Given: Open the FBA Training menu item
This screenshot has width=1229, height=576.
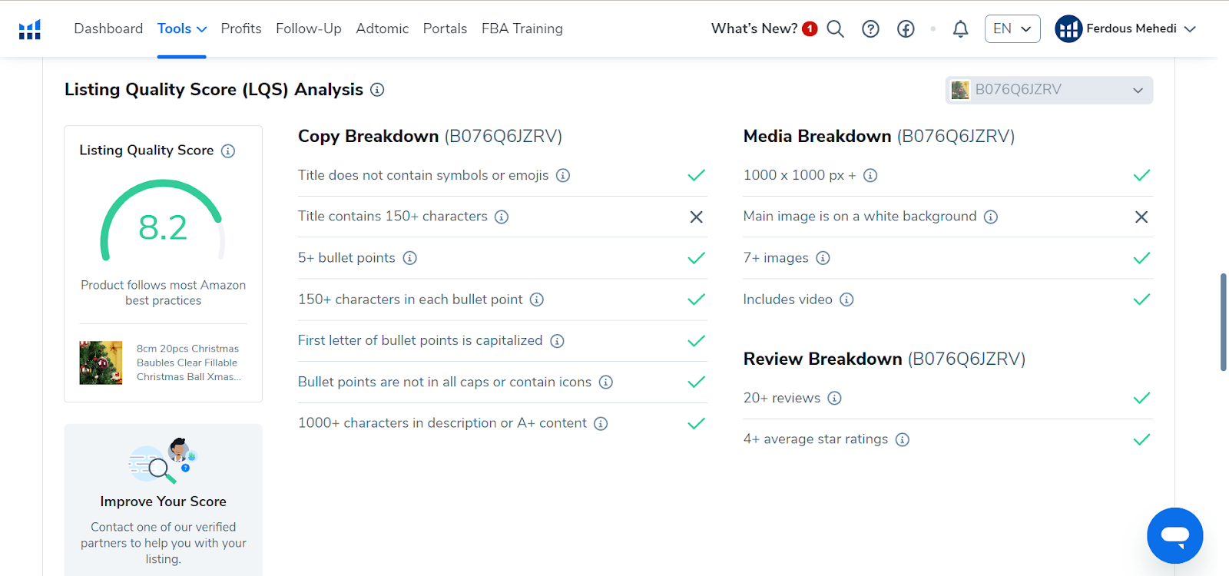Looking at the screenshot, I should [522, 29].
